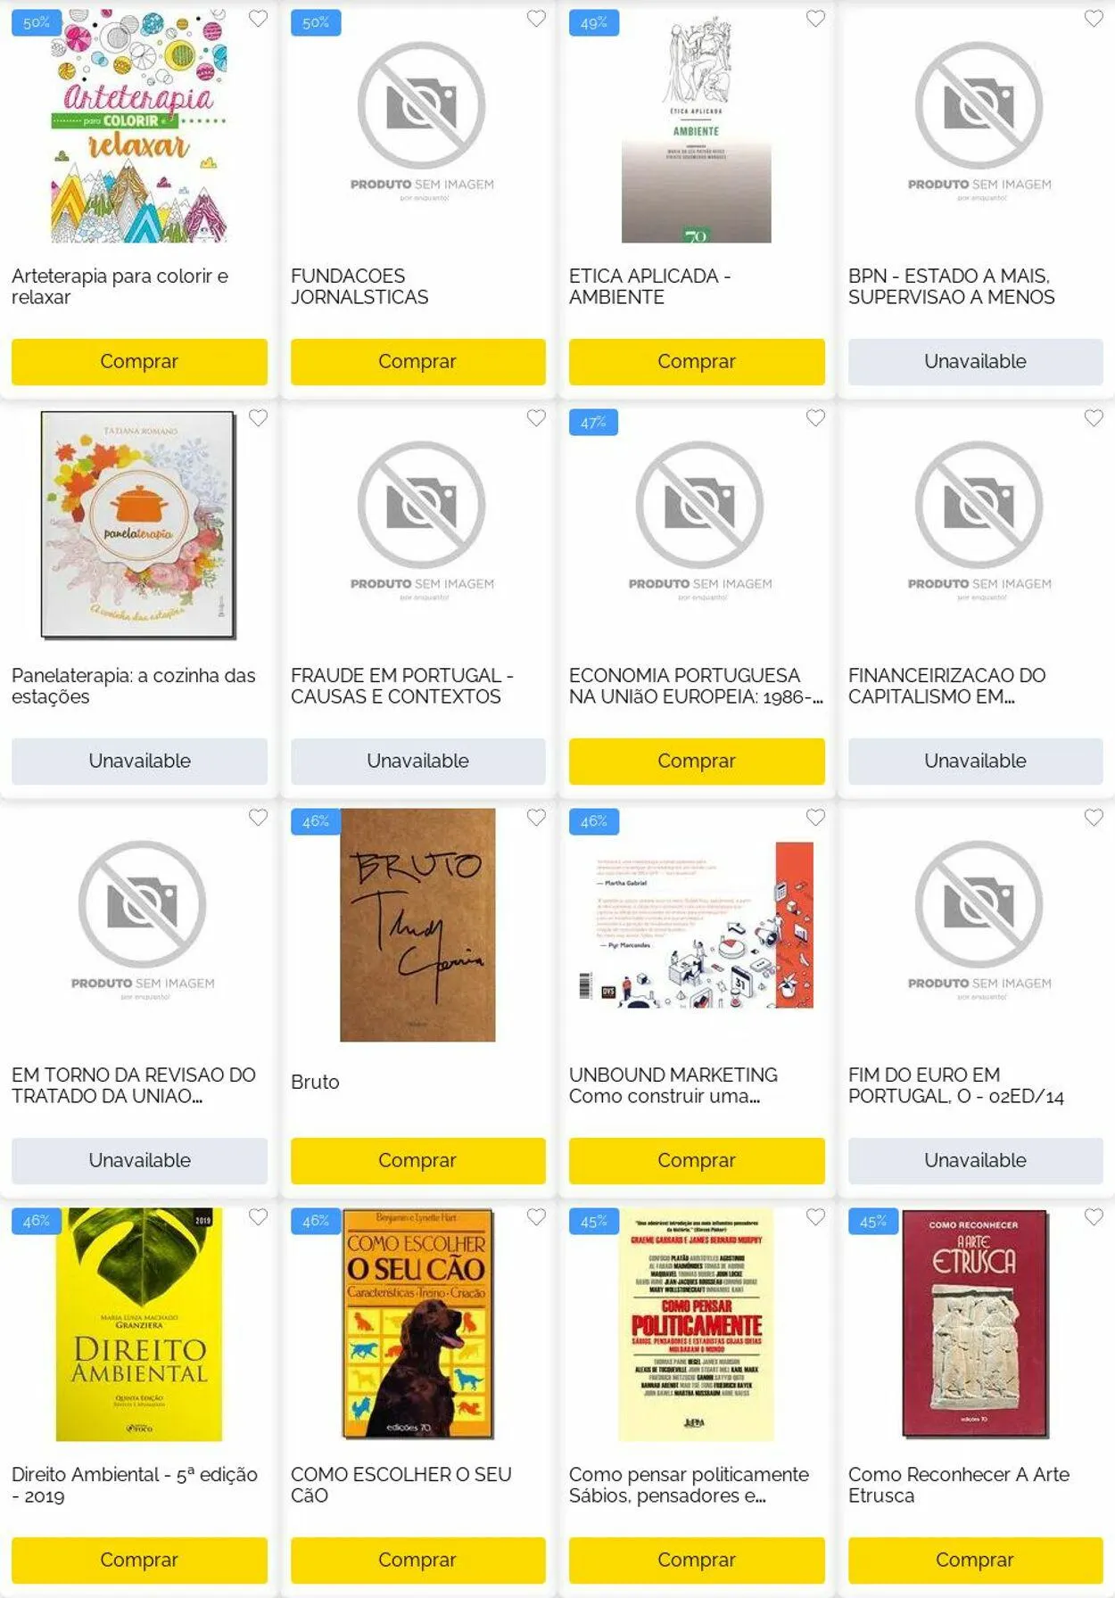1115x1598 pixels.
Task: Wishlist the FRAUDE EM PORTUGAL book
Action: click(x=536, y=418)
